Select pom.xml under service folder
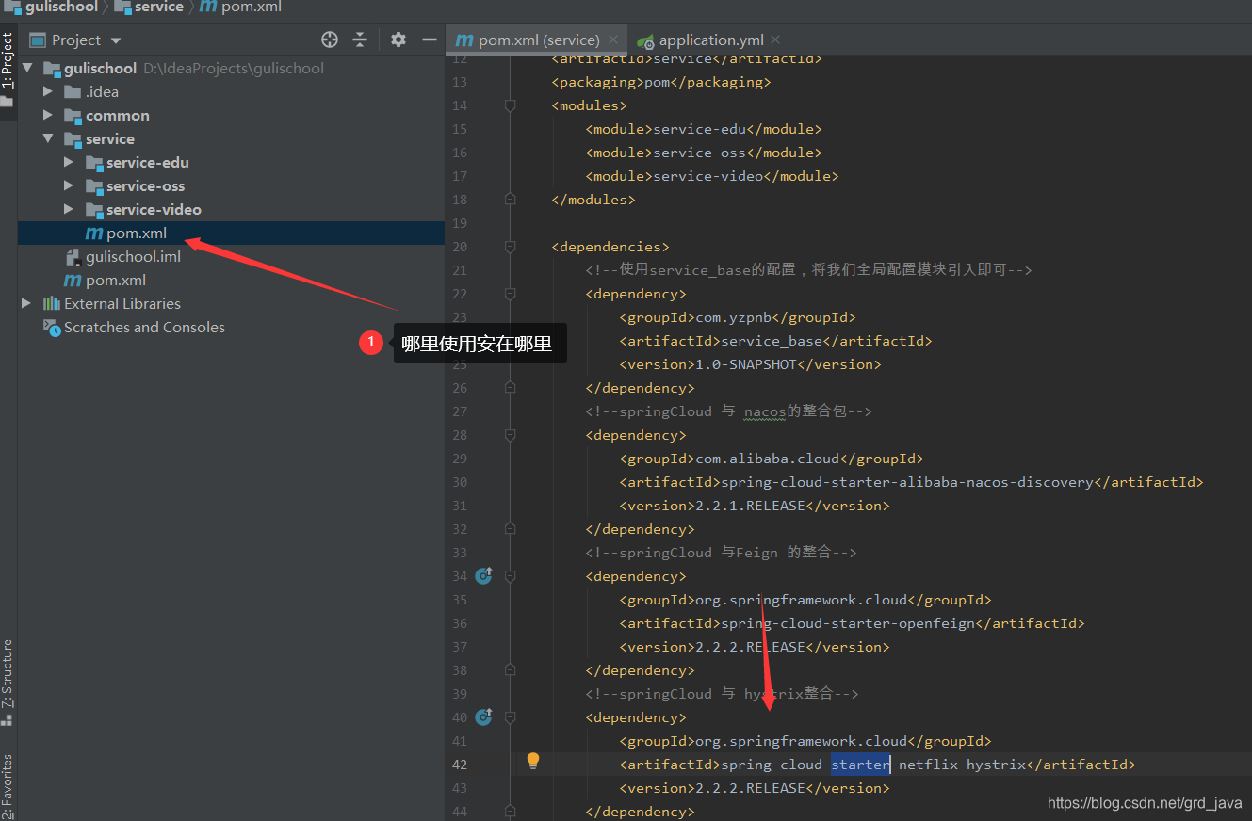 [x=231, y=233]
